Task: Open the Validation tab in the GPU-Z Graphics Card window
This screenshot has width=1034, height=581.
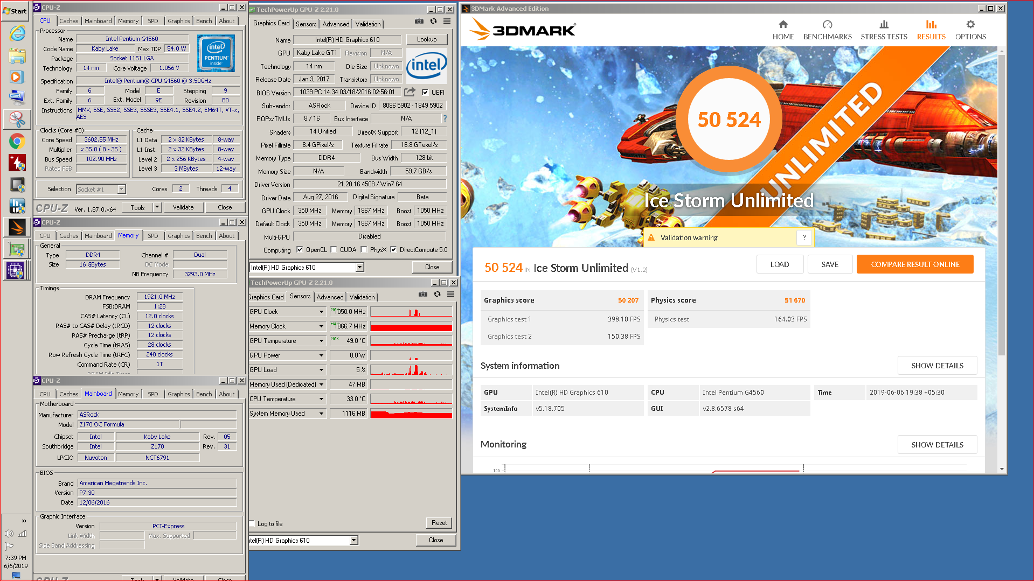Action: [368, 24]
